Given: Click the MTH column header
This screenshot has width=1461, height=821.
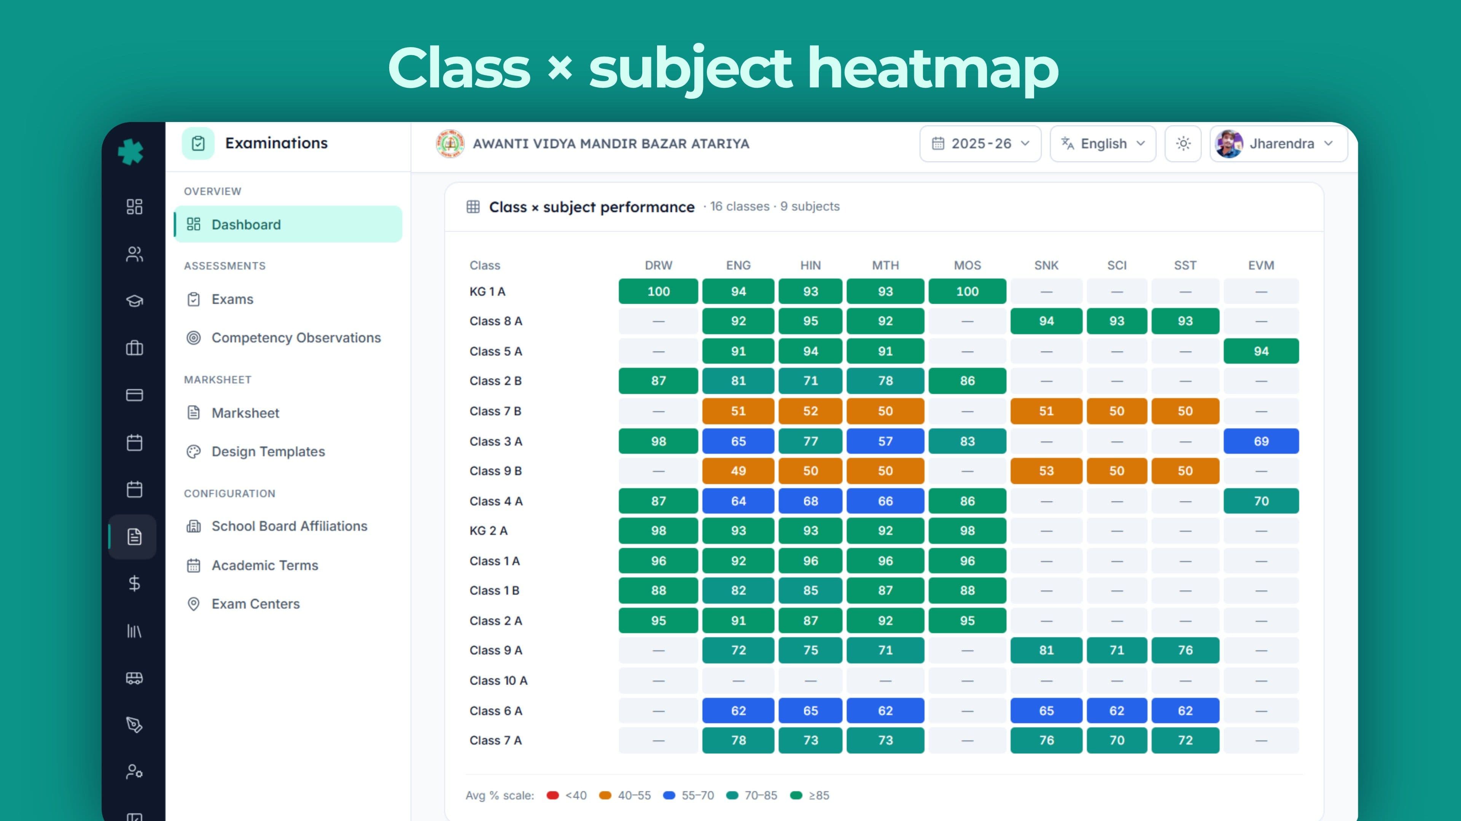Looking at the screenshot, I should (x=885, y=265).
